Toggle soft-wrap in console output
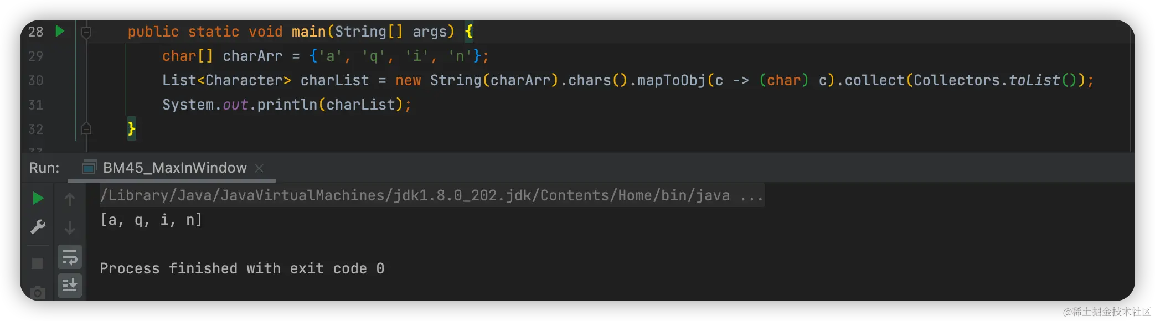 point(70,257)
